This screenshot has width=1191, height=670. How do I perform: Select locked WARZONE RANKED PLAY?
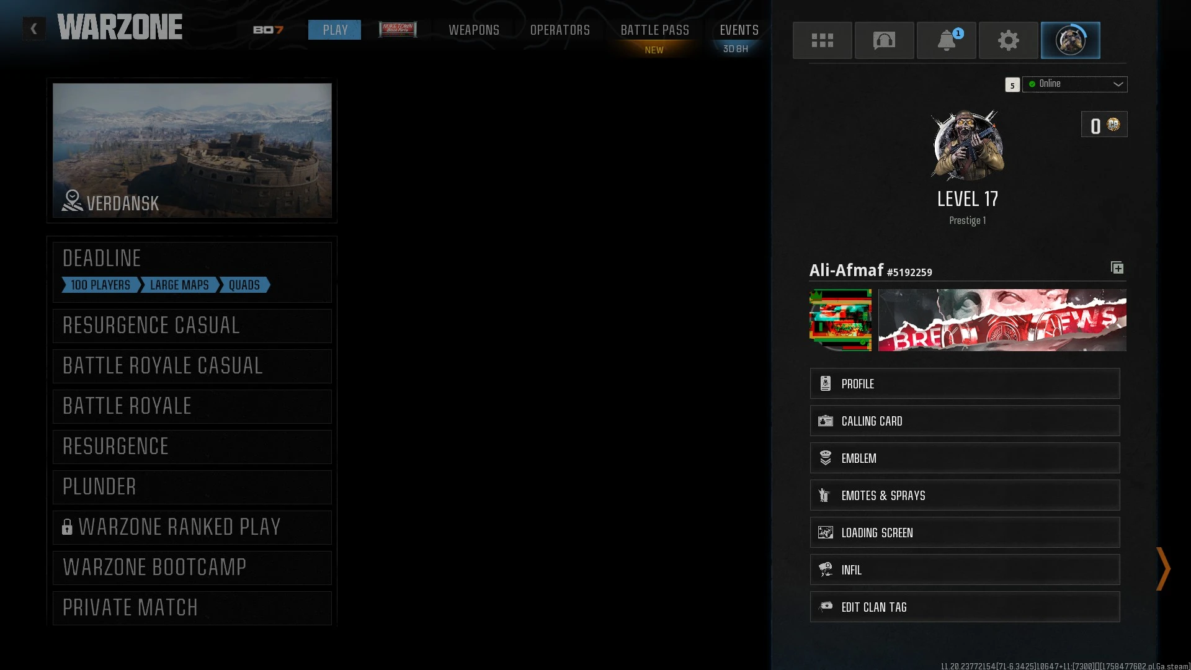pos(192,527)
